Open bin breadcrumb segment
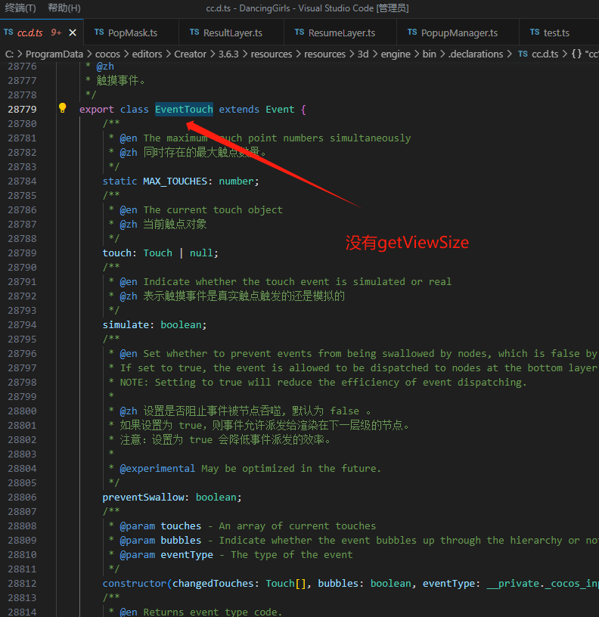 [x=429, y=54]
